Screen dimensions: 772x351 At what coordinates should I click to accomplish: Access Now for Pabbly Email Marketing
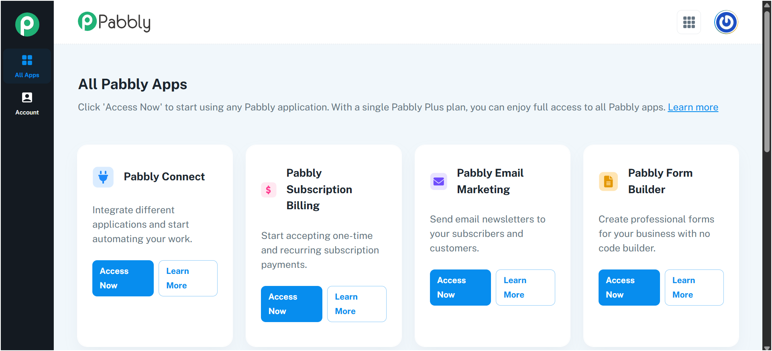pyautogui.click(x=460, y=288)
